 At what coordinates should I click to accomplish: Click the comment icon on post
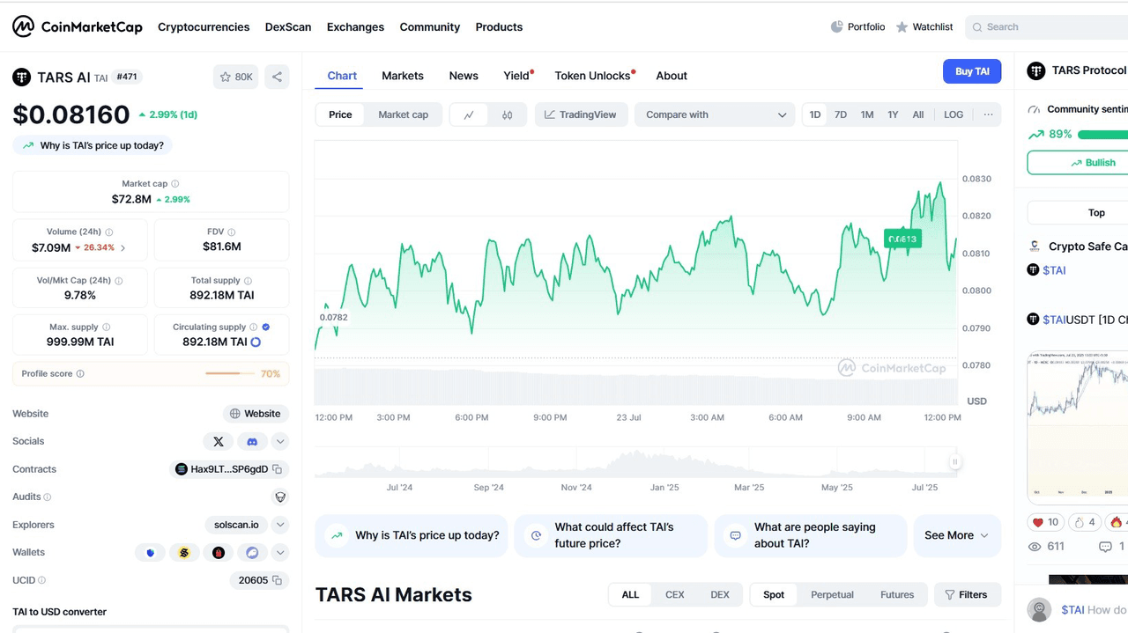point(1105,547)
